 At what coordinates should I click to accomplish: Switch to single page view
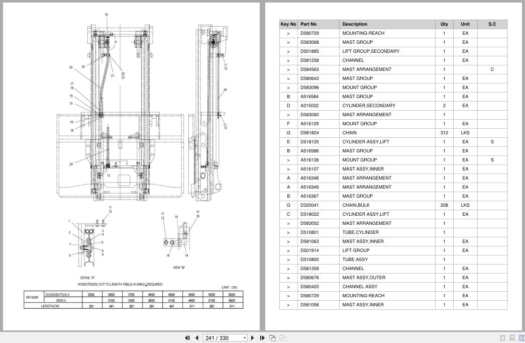(502, 338)
